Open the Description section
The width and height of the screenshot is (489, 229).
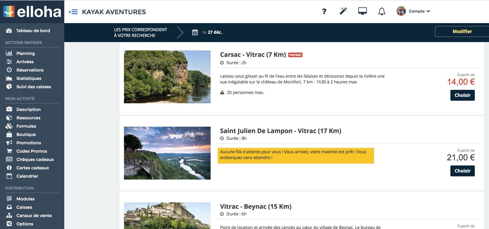tap(28, 110)
